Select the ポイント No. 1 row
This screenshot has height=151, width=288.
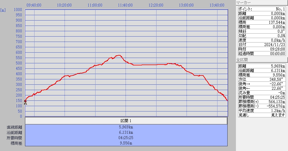[x=262, y=9]
